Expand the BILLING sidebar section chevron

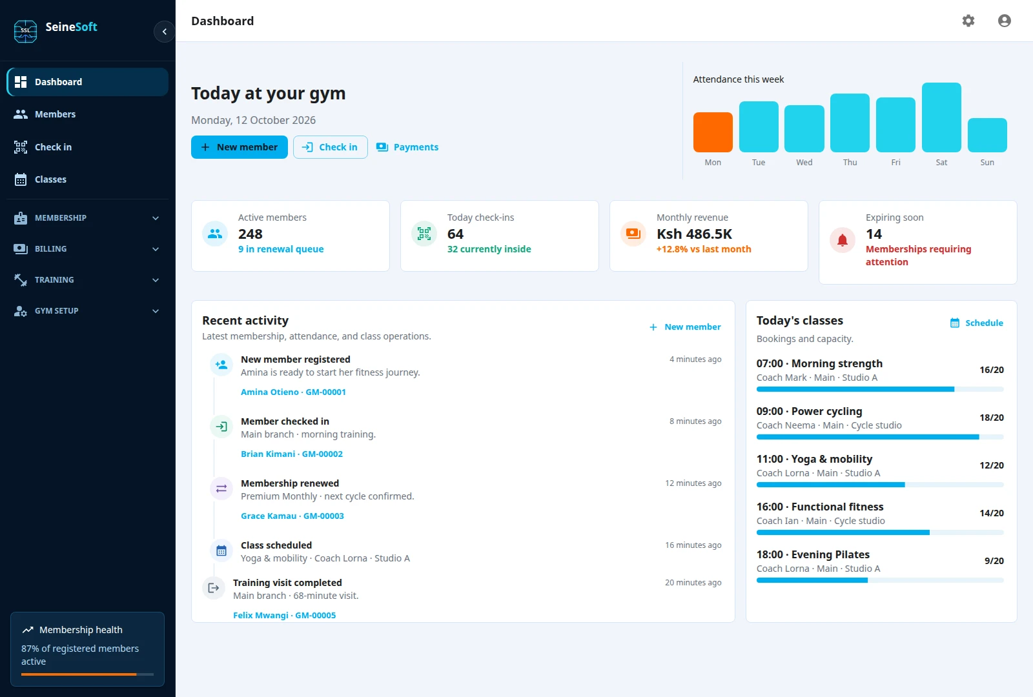point(156,249)
